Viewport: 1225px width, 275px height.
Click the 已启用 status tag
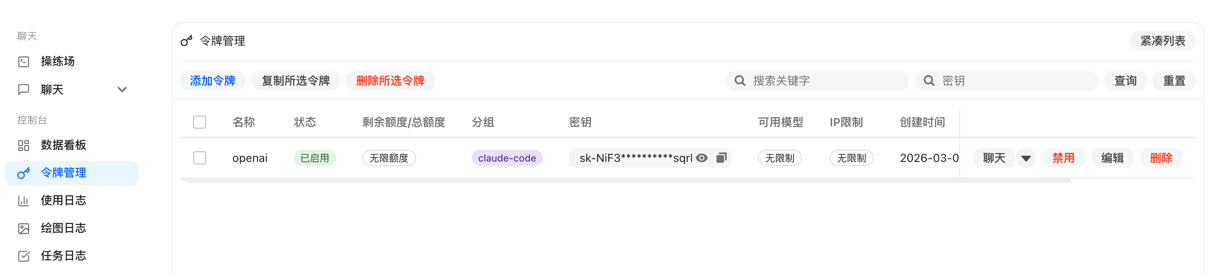point(315,158)
